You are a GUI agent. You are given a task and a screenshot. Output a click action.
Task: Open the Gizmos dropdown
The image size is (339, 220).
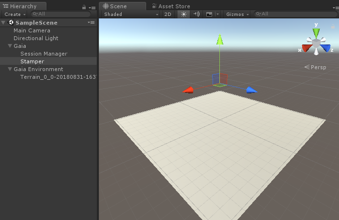pyautogui.click(x=237, y=14)
